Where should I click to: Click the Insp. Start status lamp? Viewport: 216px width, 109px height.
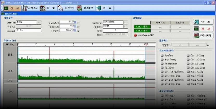tap(162, 99)
